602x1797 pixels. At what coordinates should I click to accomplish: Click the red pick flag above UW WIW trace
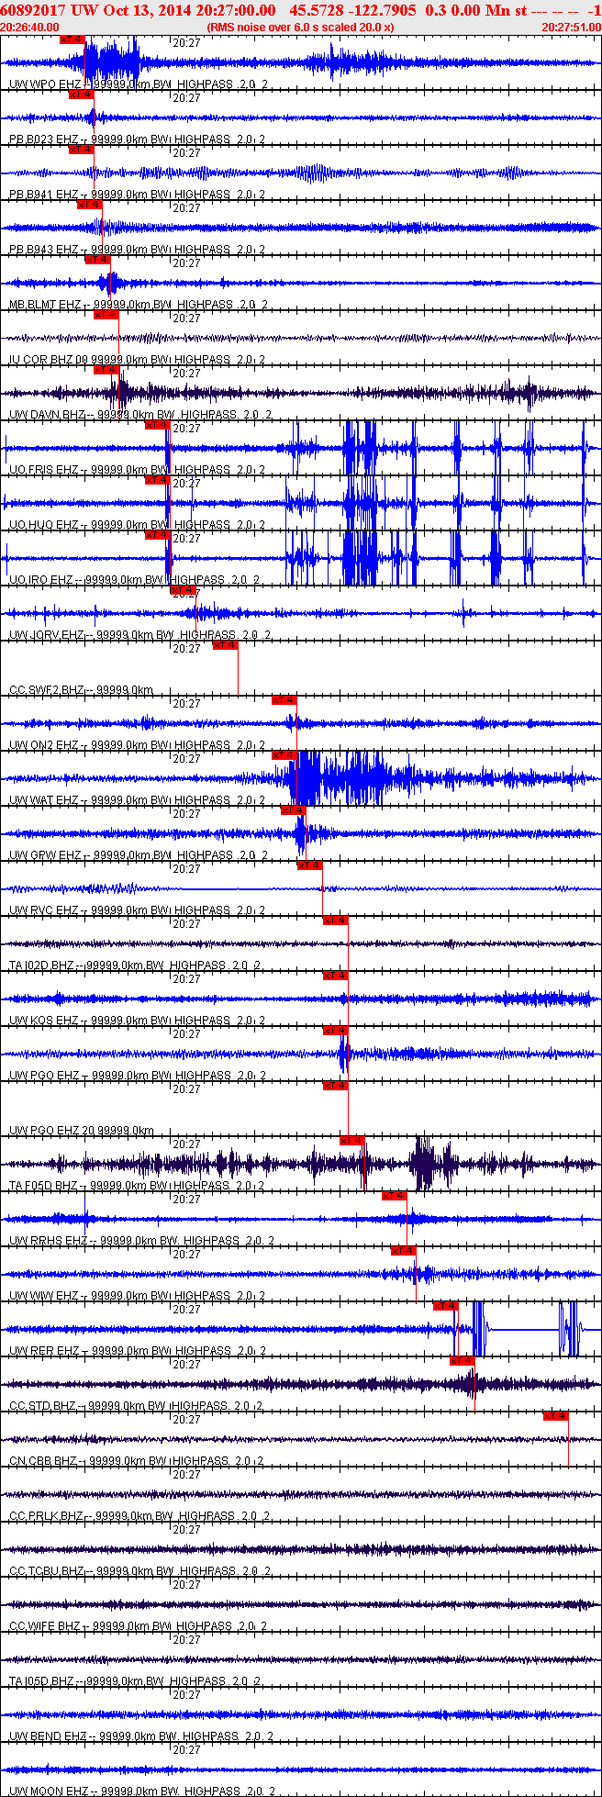404,1251
